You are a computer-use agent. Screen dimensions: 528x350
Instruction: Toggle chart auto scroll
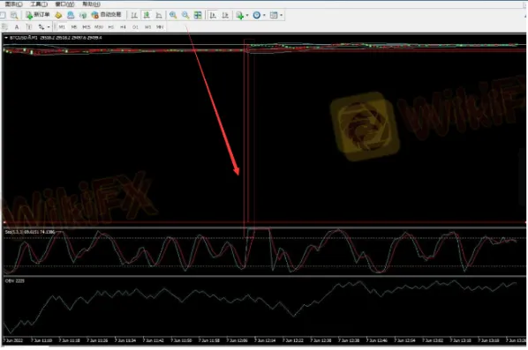coord(213,15)
